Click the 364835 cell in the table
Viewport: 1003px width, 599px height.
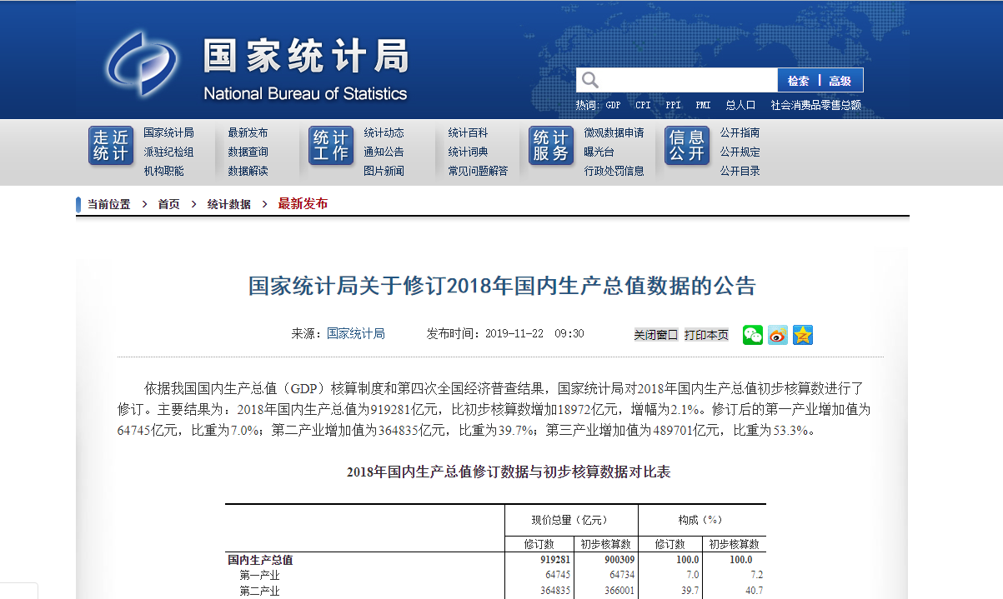point(555,592)
